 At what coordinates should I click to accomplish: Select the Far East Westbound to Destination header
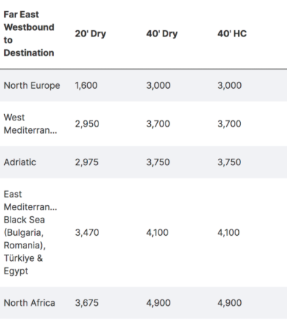pyautogui.click(x=29, y=34)
